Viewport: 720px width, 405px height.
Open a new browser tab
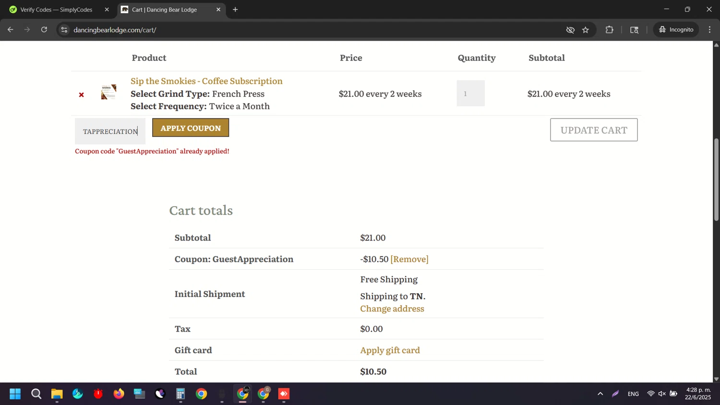pos(235,10)
